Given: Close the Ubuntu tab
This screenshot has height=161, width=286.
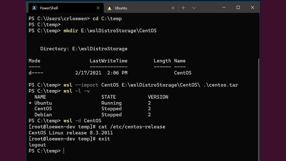Looking at the screenshot, I should pos(173,8).
